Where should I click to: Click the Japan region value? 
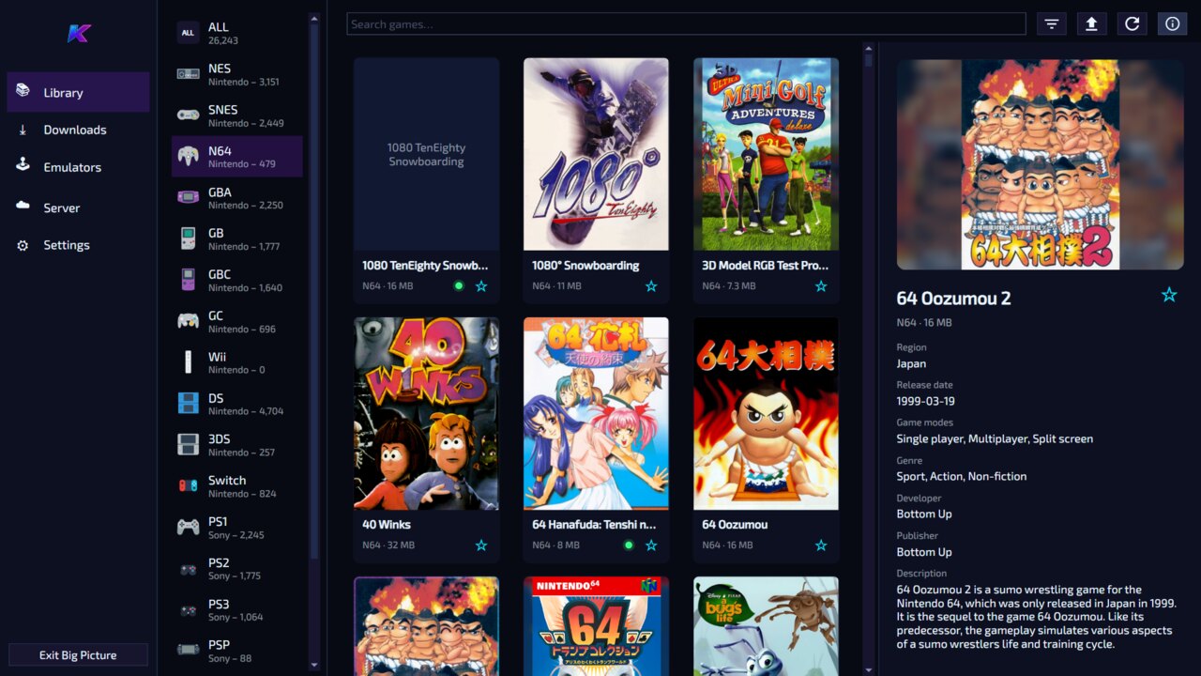[x=911, y=363]
